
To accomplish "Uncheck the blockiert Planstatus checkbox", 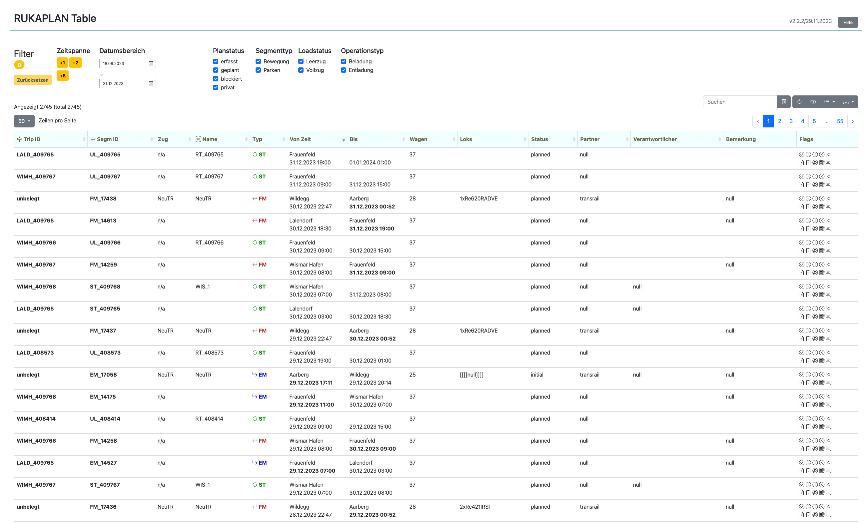I will [216, 79].
